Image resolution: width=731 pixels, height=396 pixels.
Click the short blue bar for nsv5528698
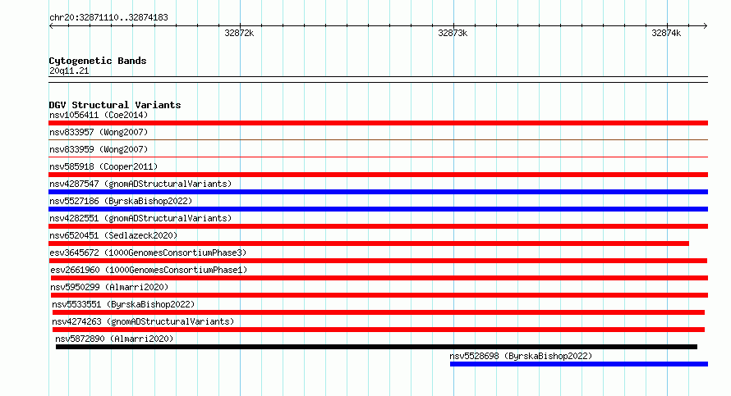[x=579, y=364]
